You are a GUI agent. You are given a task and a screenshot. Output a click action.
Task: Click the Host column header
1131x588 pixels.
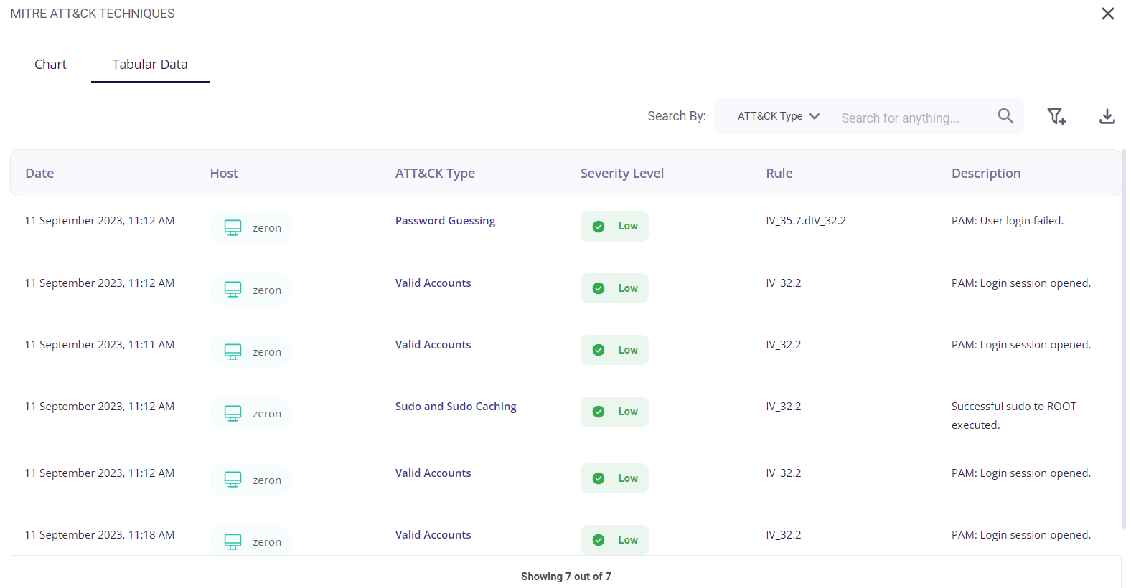(x=224, y=173)
